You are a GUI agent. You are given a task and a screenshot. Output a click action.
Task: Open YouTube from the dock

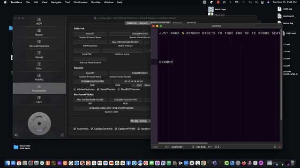tap(111, 163)
